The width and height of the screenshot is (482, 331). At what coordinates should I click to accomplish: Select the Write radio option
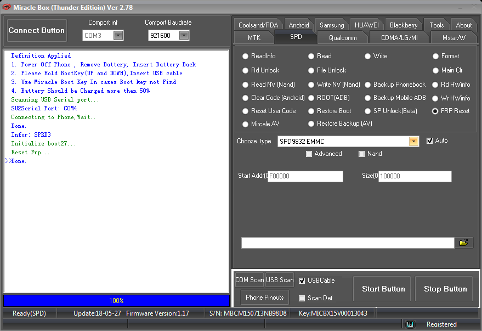[x=367, y=57]
